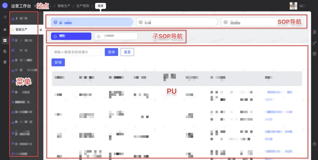Screen dimensions: 318x160
Task: Click the 运营工作台 cube logo
Action: (x=5, y=6)
